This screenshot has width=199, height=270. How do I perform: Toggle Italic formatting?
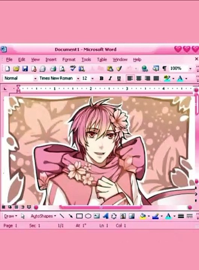click(110, 78)
